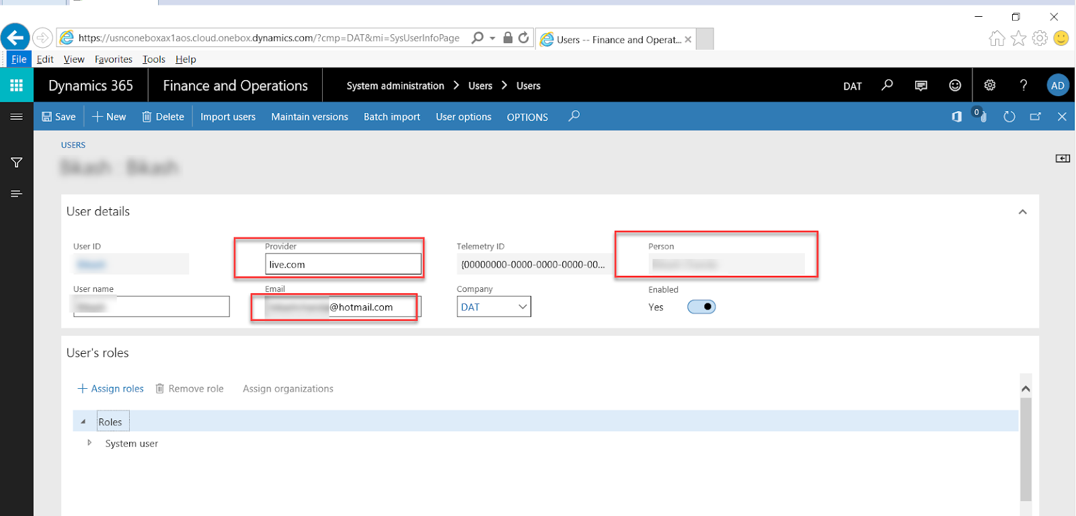Click New to create a user
The height and width of the screenshot is (516, 1076).
[109, 117]
